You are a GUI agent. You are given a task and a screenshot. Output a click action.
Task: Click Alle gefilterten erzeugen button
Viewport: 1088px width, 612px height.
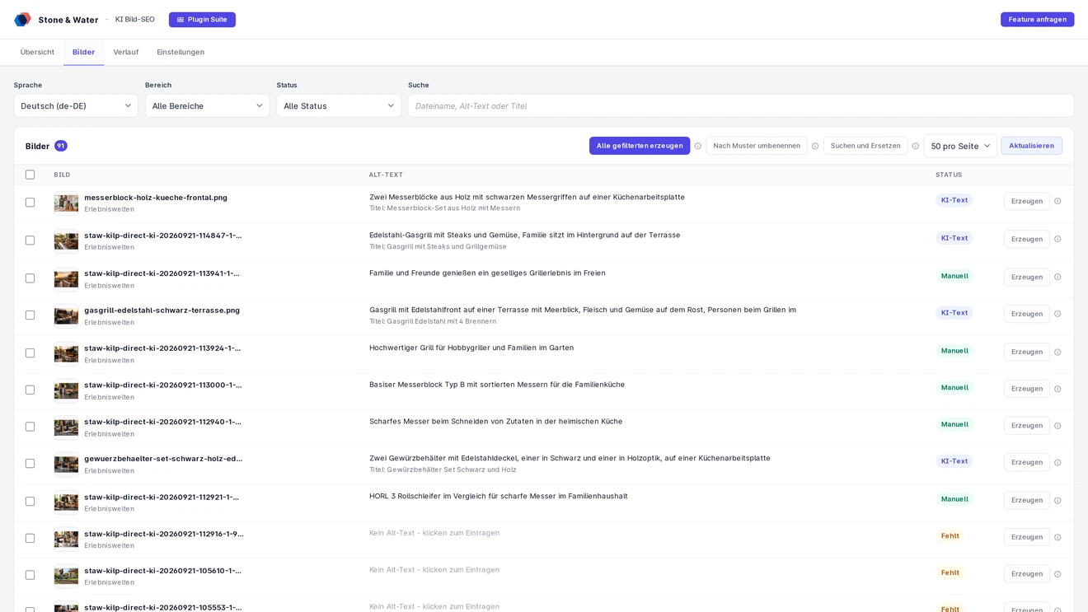point(640,146)
